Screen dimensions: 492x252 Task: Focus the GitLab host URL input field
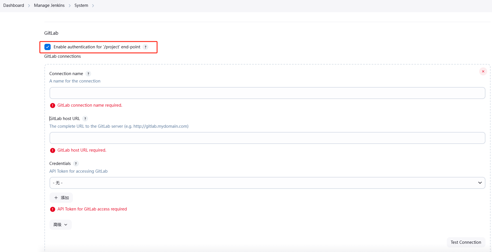click(267, 138)
